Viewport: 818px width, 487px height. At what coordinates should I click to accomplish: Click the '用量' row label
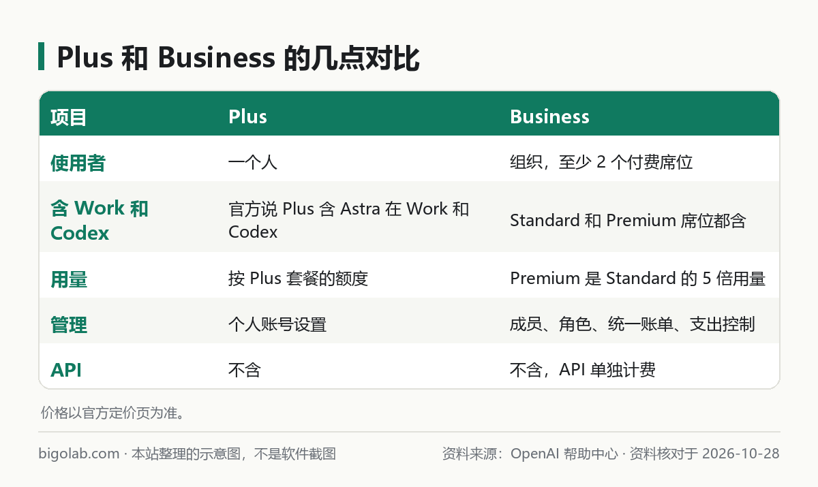(x=69, y=279)
